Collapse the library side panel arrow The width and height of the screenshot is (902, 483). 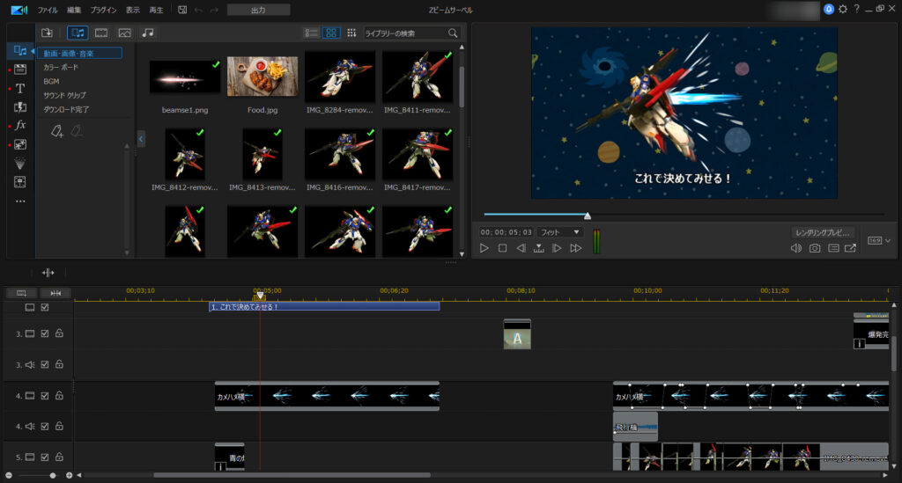(141, 139)
